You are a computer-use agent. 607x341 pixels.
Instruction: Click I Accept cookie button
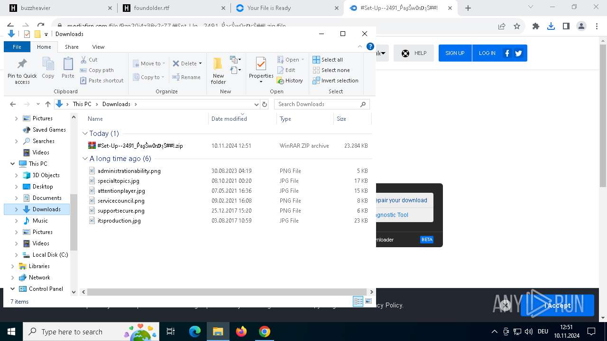pyautogui.click(x=557, y=305)
